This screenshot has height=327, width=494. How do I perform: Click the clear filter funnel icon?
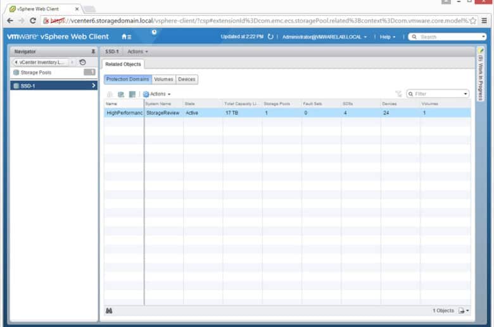(398, 94)
